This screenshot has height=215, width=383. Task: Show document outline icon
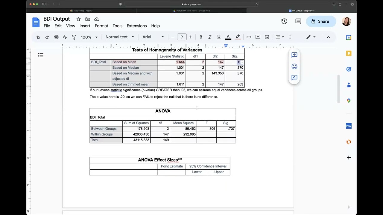(41, 55)
